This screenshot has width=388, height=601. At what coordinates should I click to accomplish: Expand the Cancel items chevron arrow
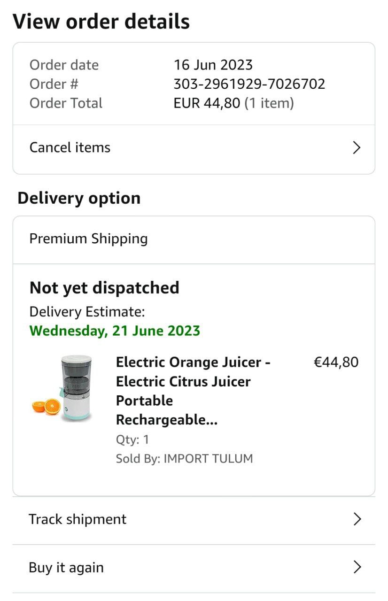[x=357, y=148]
